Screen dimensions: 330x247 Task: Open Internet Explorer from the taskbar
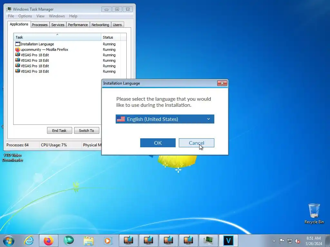(29, 241)
